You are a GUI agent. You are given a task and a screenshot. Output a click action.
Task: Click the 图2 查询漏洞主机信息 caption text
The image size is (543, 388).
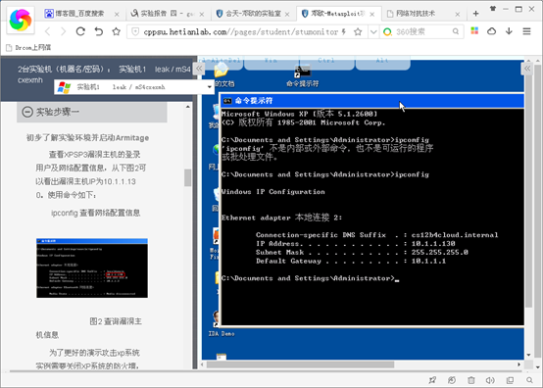click(89, 328)
